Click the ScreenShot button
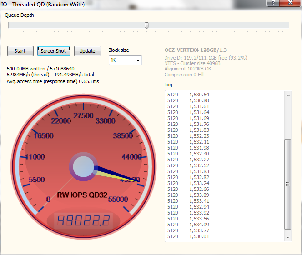This screenshot has height=255, width=302. pos(53,51)
